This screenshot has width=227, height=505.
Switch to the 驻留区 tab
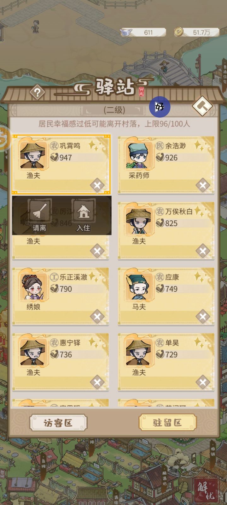[167, 422]
